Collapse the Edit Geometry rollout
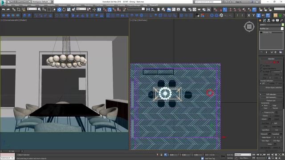The width and height of the screenshot is (285, 160). point(271,97)
